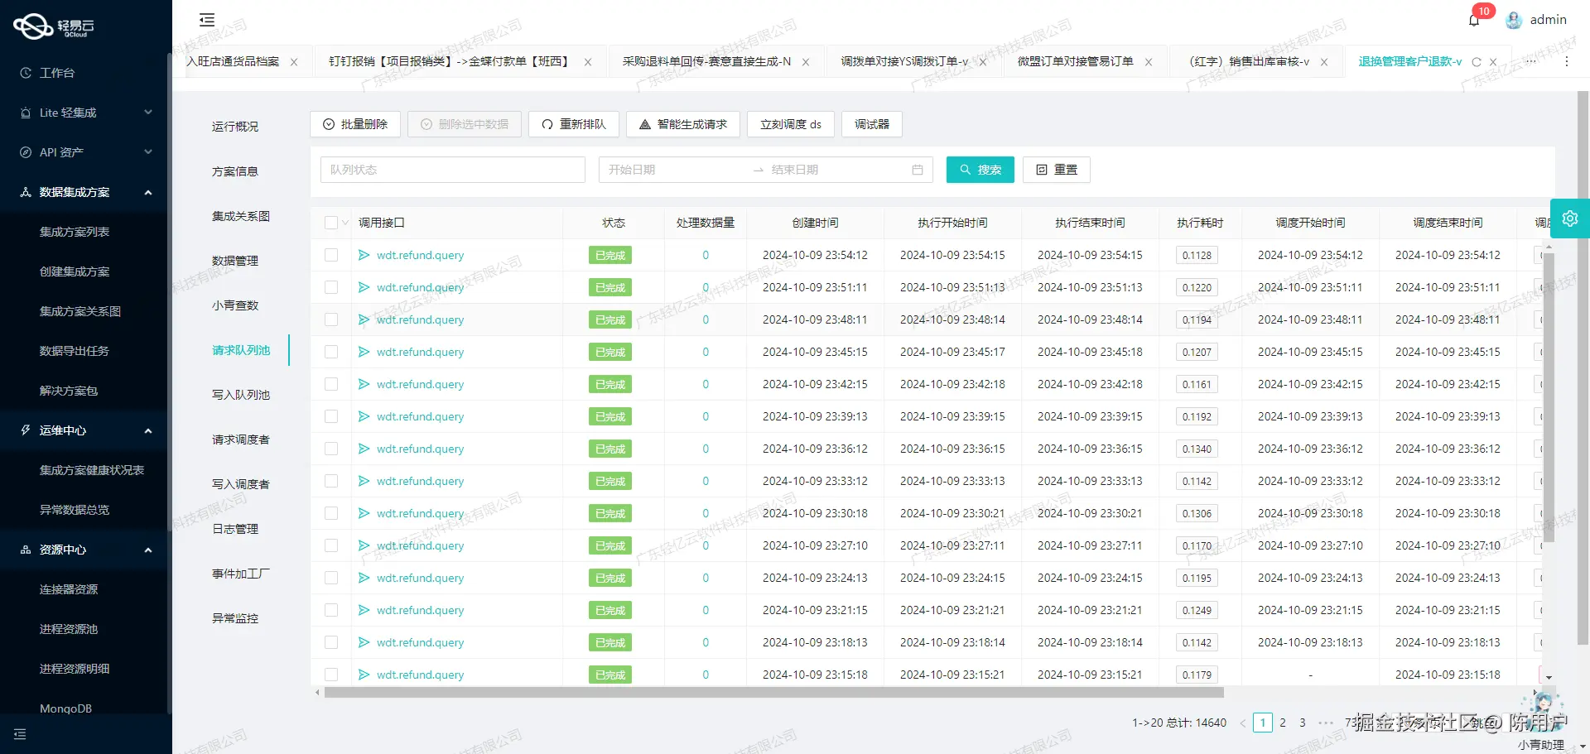Toggle the sidebar collapse hamburger icon
1590x754 pixels.
tap(207, 20)
